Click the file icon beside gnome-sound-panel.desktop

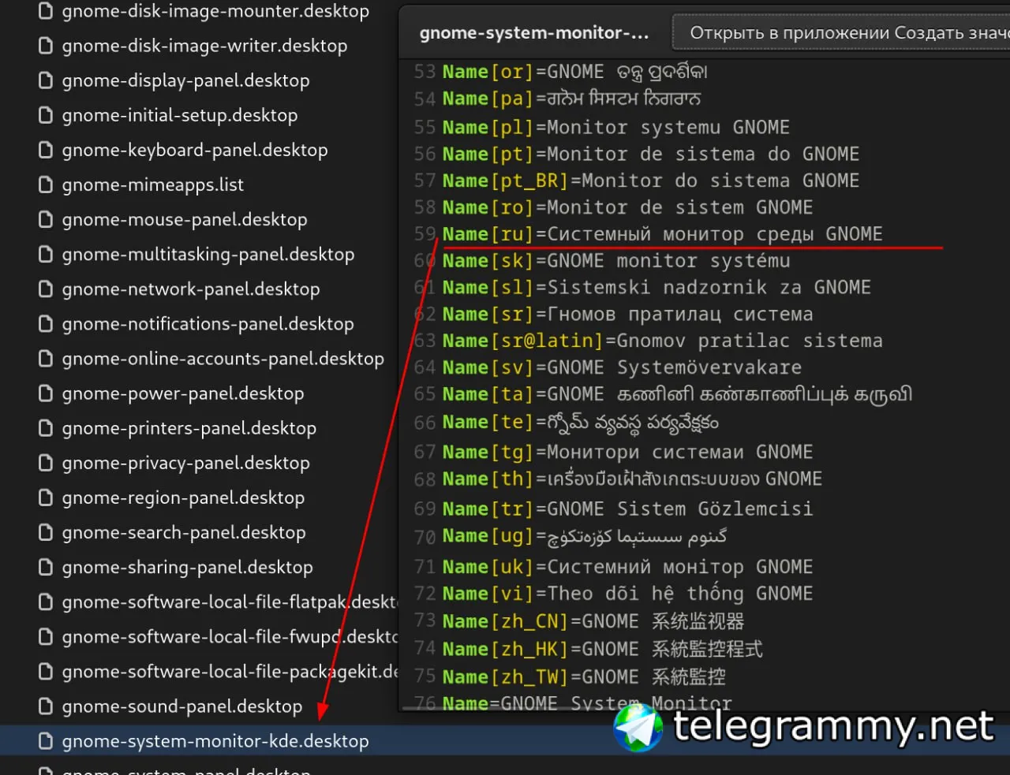click(x=46, y=706)
